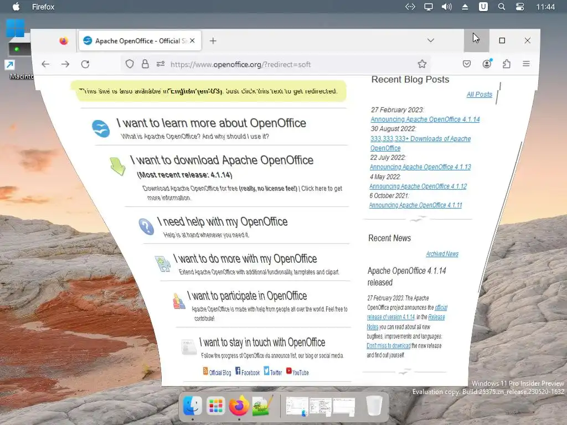Screen dimensions: 567x425
Task: Click the OpenOffice gull logo icon
Action: click(101, 128)
